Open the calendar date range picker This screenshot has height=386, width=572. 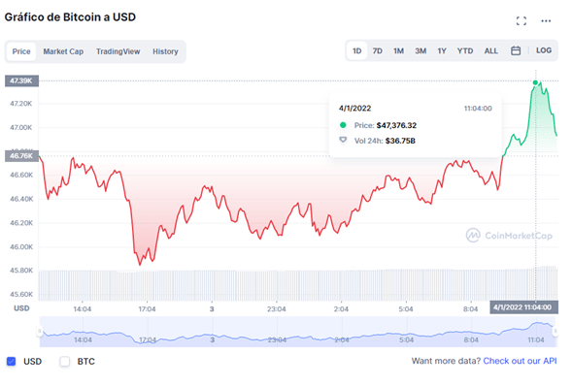[x=516, y=50]
